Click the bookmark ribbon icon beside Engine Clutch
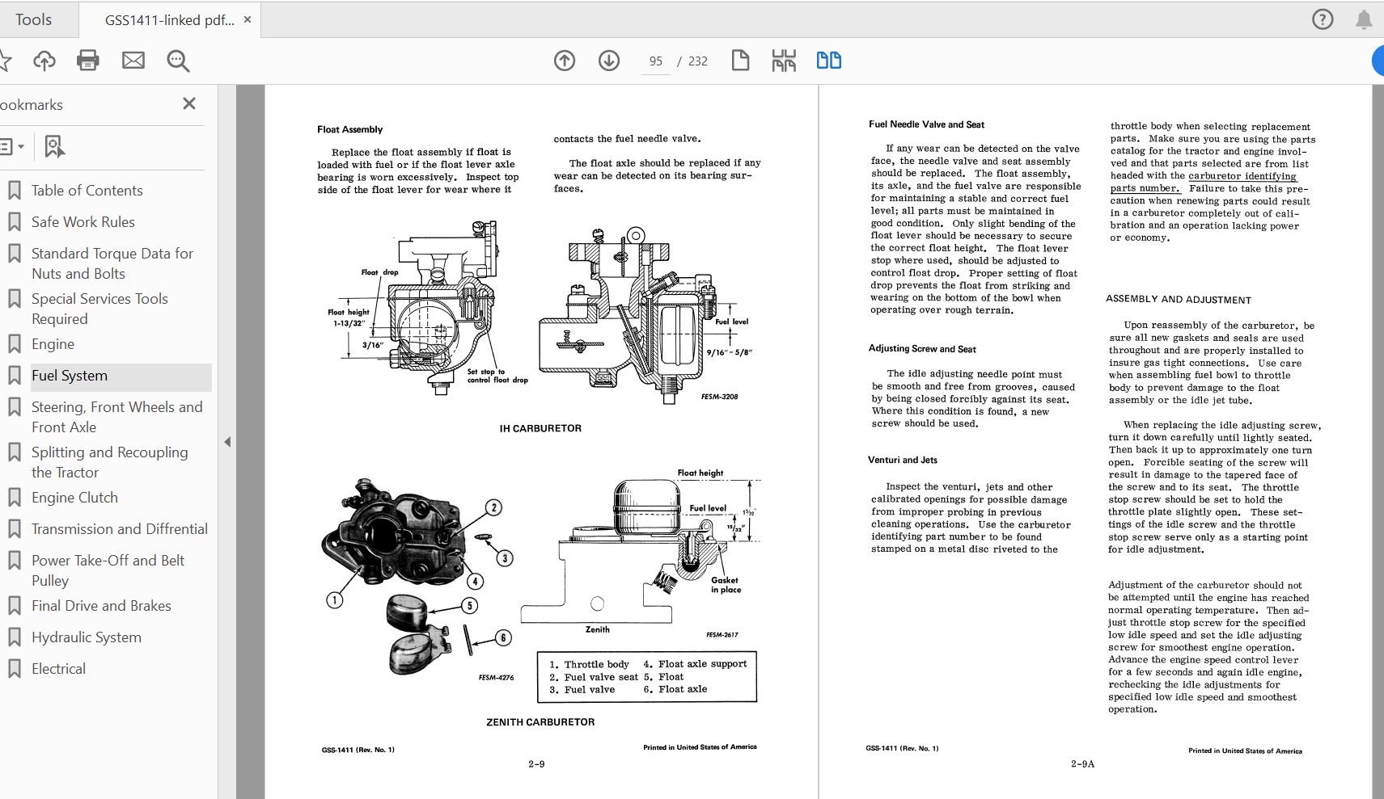The height and width of the screenshot is (799, 1384). [14, 498]
